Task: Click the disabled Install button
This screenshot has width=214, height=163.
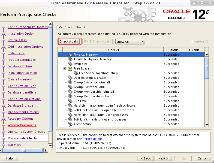Action: coord(183,158)
